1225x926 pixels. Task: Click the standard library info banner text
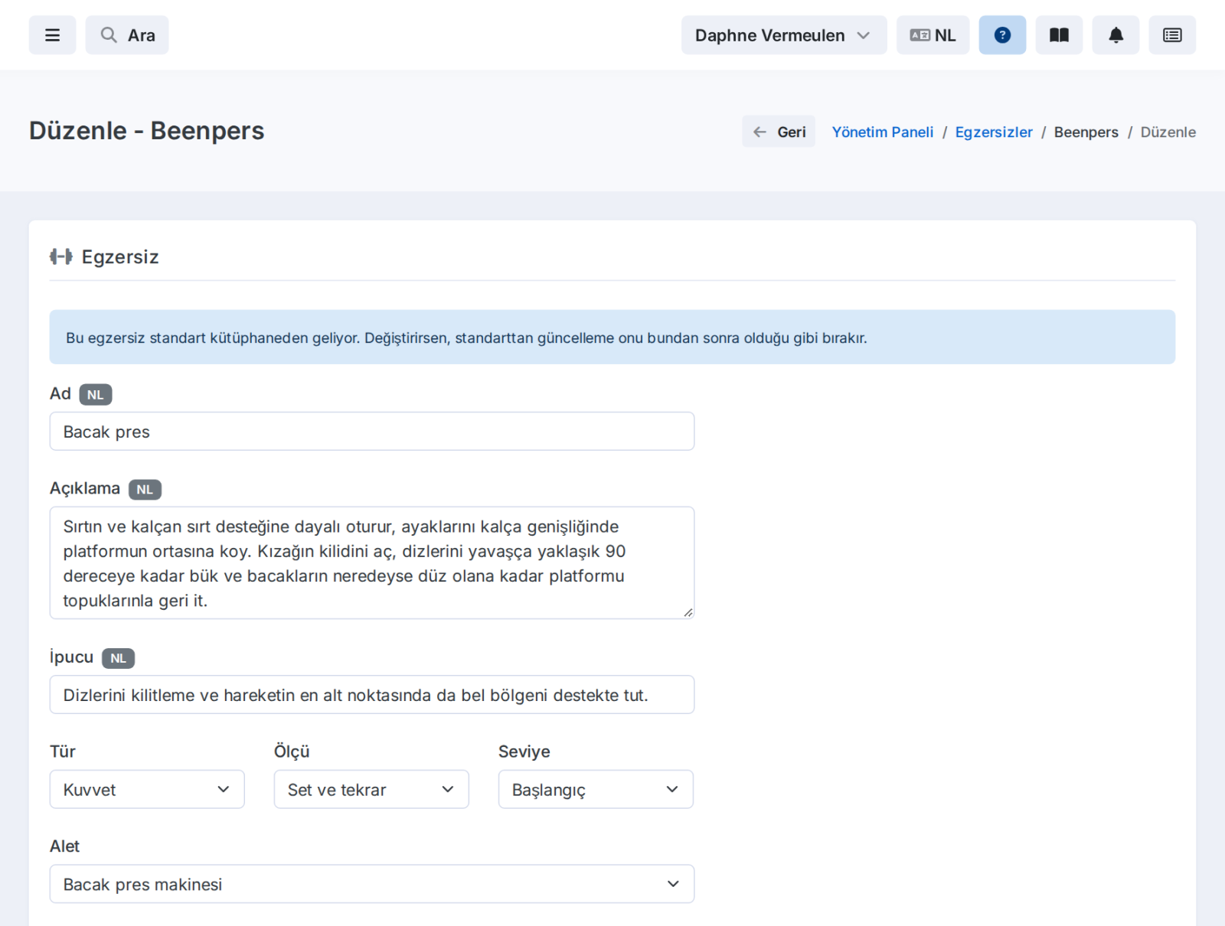click(466, 337)
